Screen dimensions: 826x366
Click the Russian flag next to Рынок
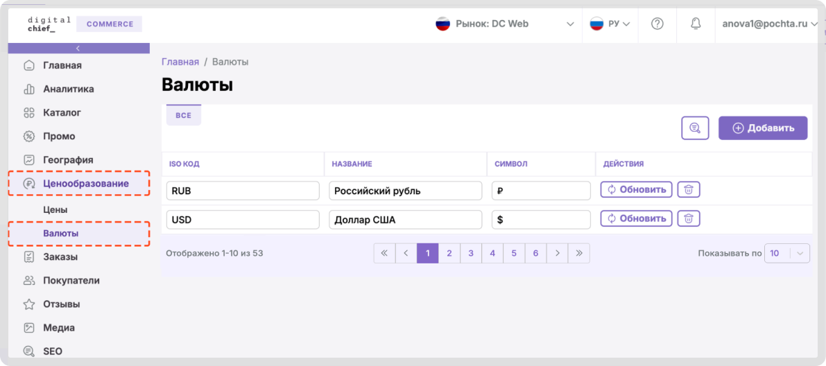[442, 24]
